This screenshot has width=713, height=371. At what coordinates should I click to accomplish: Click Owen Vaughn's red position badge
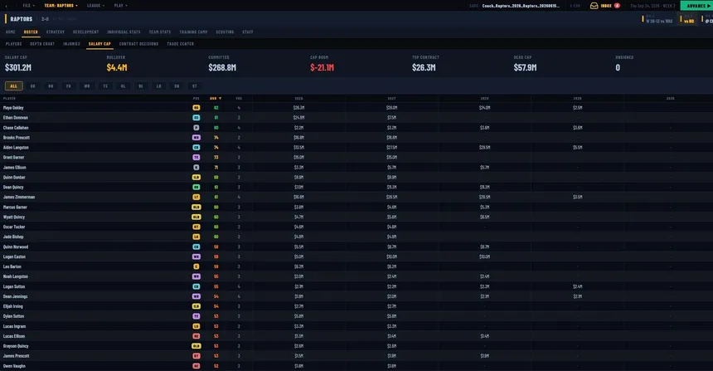tap(196, 366)
